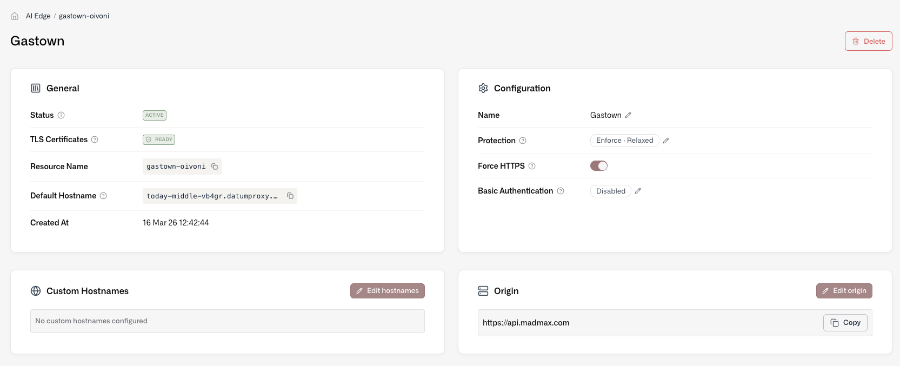Show help for TLS Certificates
Screen dimensions: 900x366
coord(95,139)
